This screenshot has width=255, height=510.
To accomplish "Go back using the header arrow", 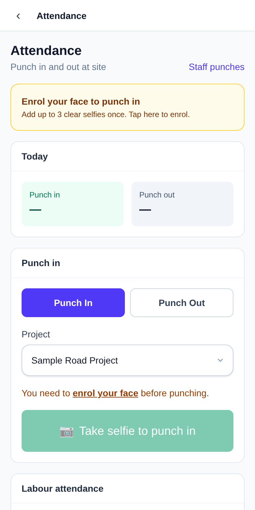I will coord(18,16).
